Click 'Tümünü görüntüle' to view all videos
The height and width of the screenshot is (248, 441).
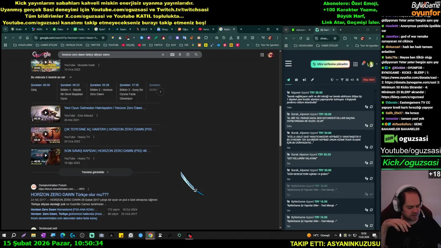(95, 172)
